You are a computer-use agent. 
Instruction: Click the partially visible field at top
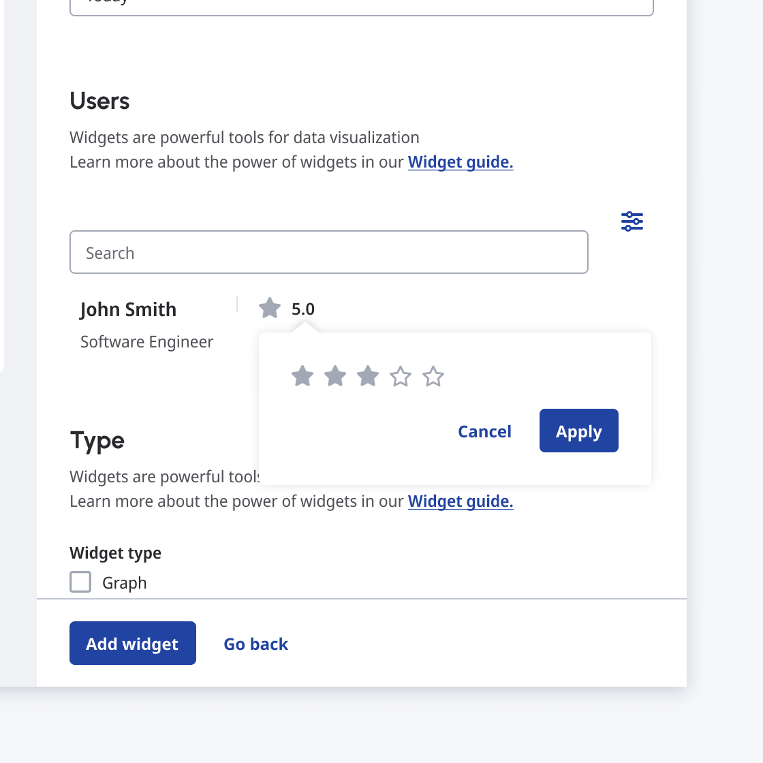[361, 7]
